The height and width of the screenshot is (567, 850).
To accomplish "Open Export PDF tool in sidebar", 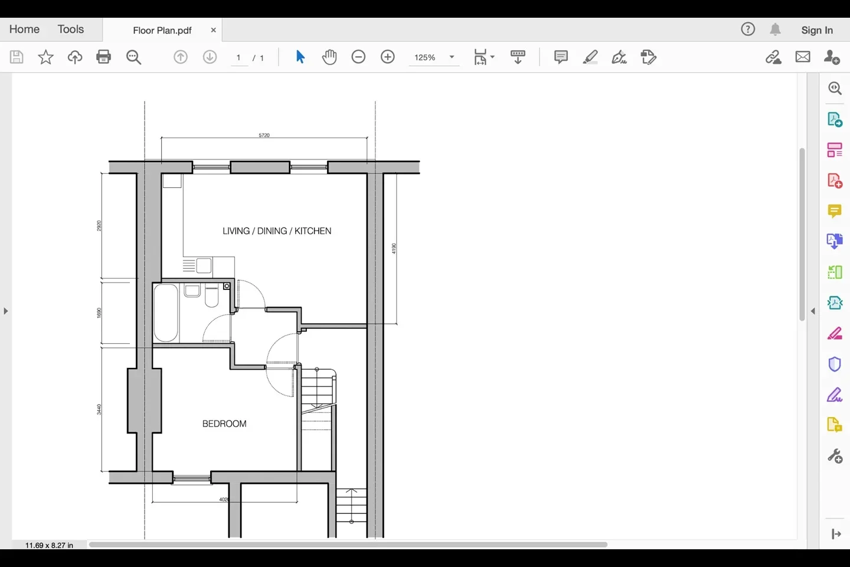I will 835,119.
